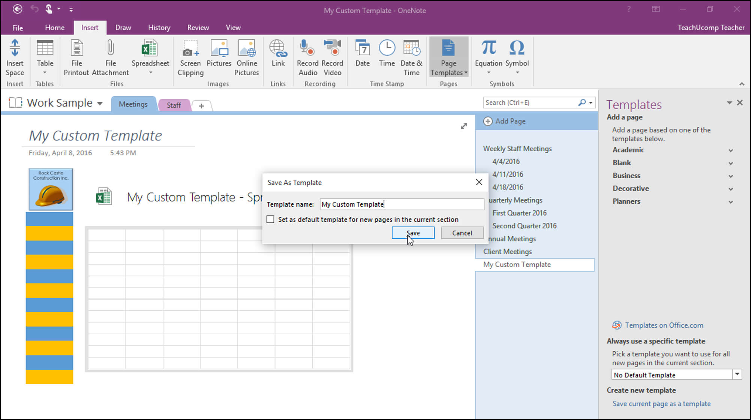Screen dimensions: 751x420
Task: Expand the Decorative templates category
Action: 730,189
